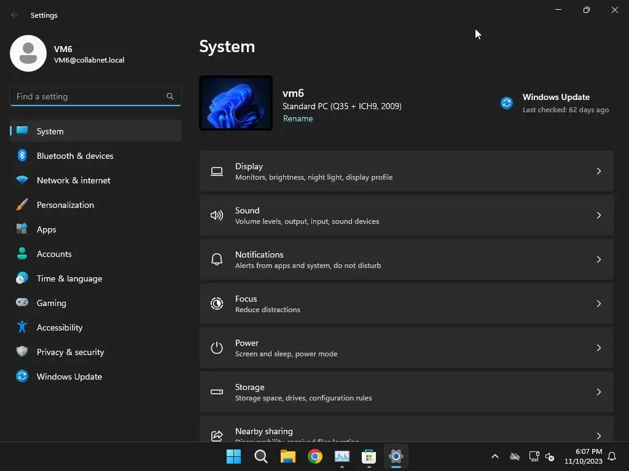The height and width of the screenshot is (471, 629).
Task: Click the Accessibility figure icon
Action: pyautogui.click(x=22, y=327)
